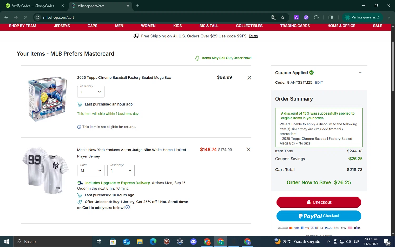
Task: Launch Microsoft Store from taskbar
Action: point(113,241)
